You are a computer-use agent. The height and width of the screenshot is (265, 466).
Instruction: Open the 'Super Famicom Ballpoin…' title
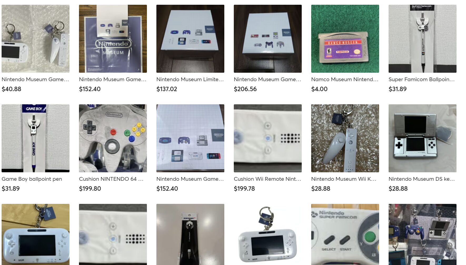(x=422, y=79)
